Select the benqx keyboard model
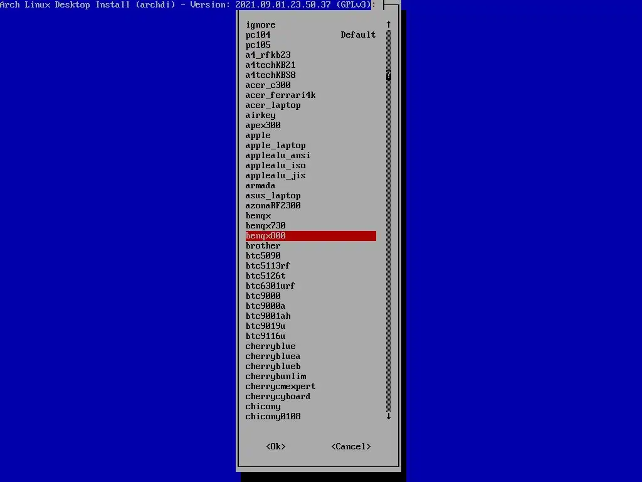 coord(311,216)
